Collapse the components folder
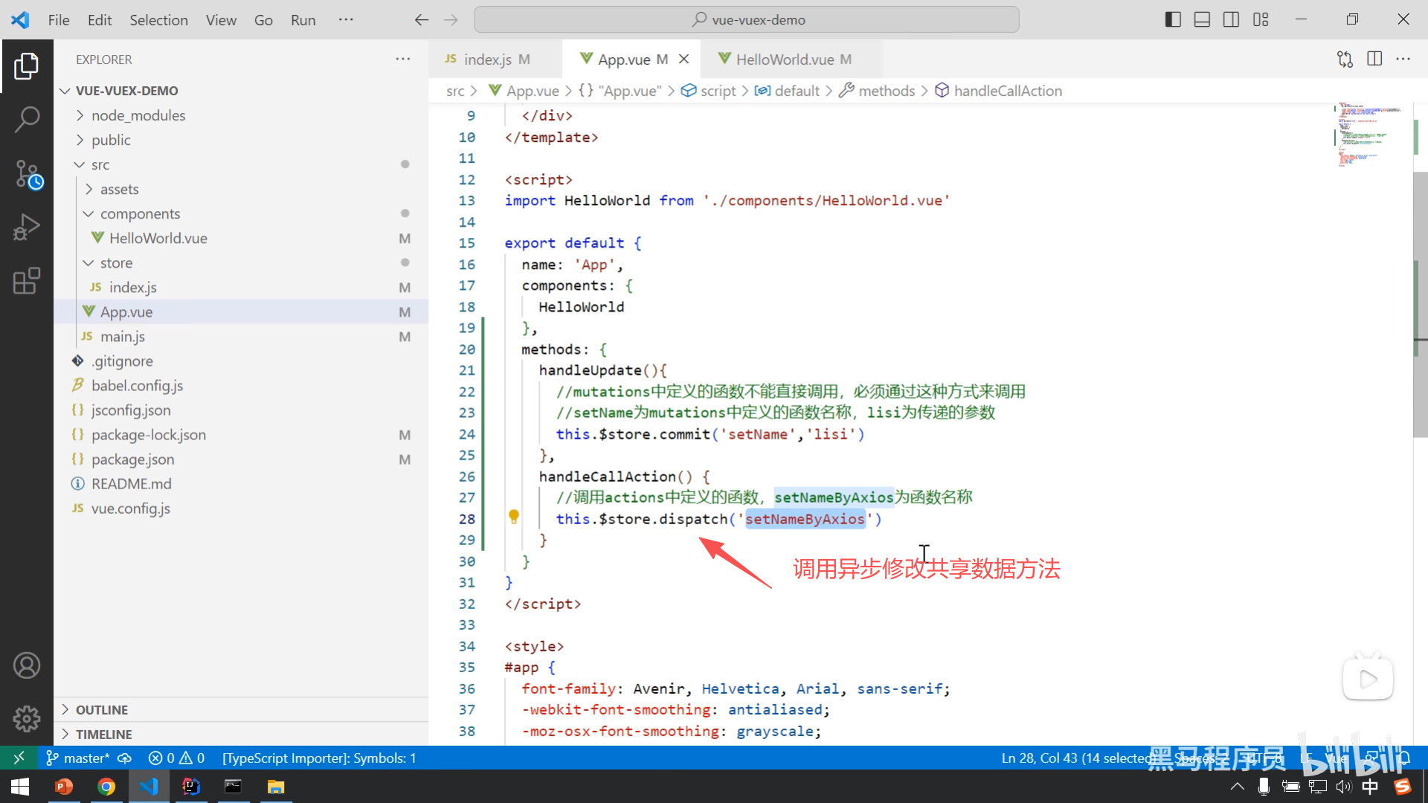Screen dimensions: 1428x803 click(140, 213)
